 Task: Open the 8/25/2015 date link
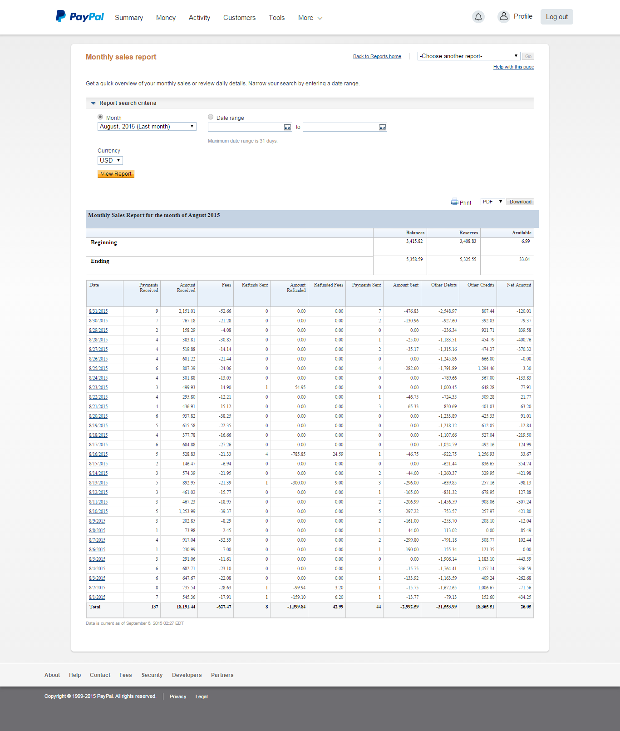tap(98, 369)
